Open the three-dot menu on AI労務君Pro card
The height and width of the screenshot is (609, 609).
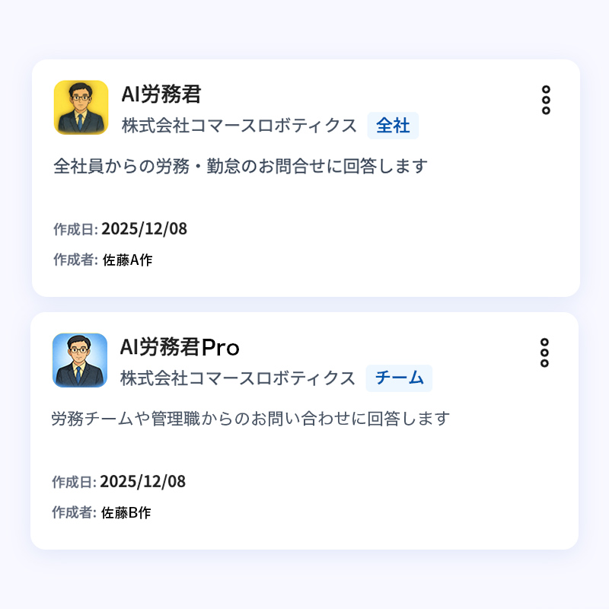pyautogui.click(x=544, y=353)
